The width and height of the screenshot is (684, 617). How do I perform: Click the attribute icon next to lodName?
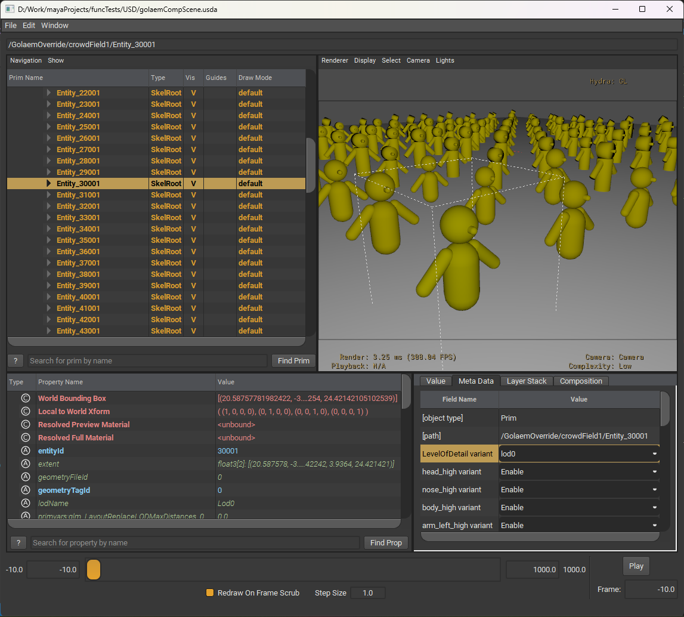(x=25, y=504)
